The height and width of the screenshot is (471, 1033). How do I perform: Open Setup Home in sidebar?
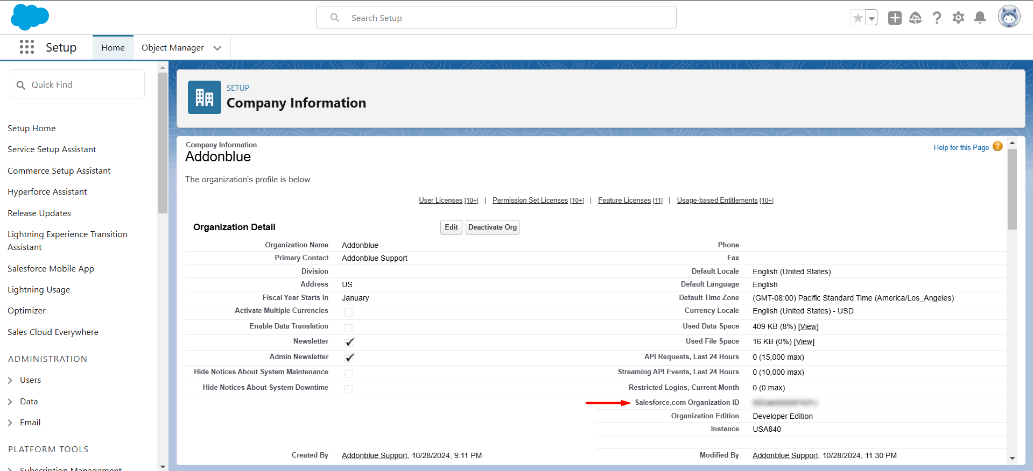[x=32, y=129]
